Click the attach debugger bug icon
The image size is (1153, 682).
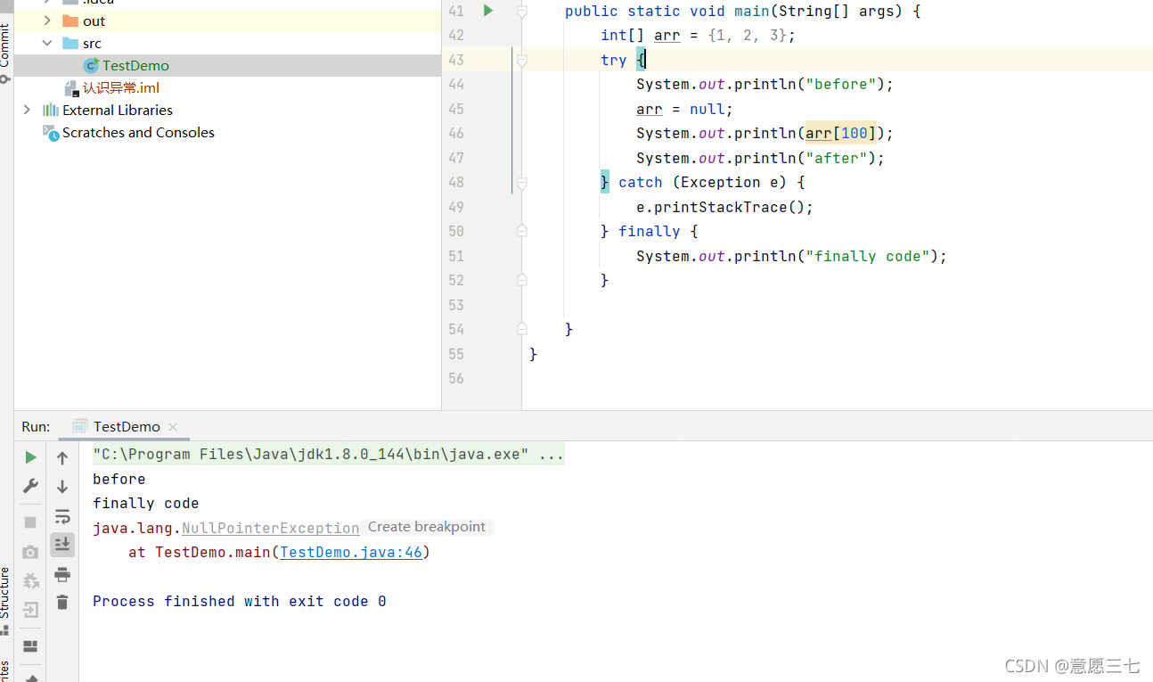tap(30, 581)
